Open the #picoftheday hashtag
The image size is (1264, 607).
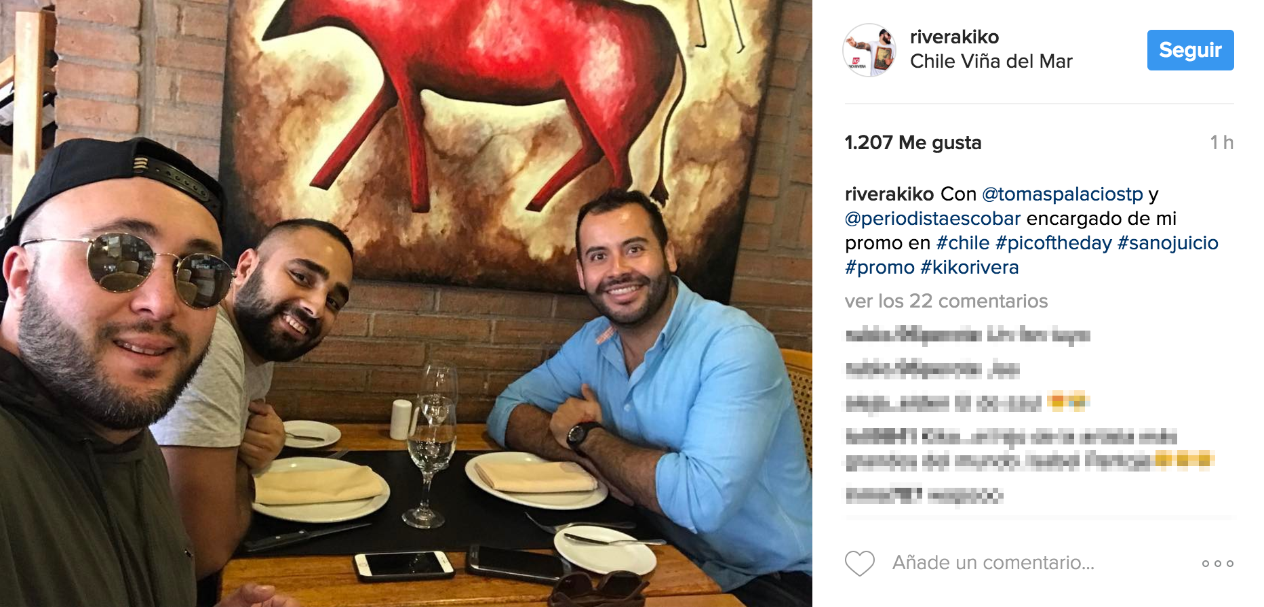coord(1053,243)
